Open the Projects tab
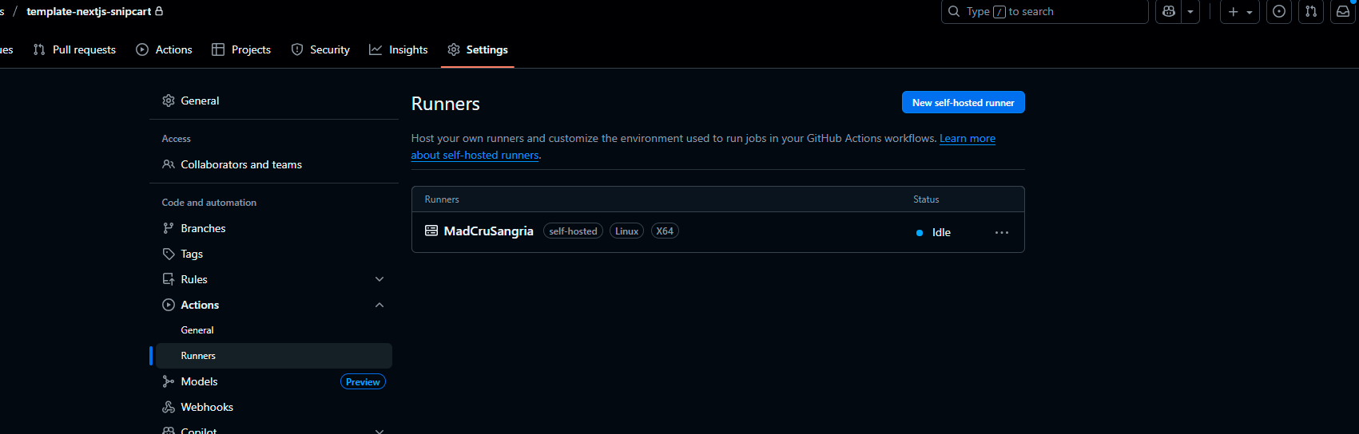The height and width of the screenshot is (434, 1359). coord(240,49)
